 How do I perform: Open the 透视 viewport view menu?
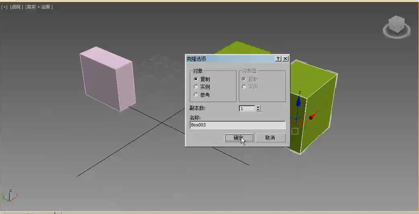point(16,7)
